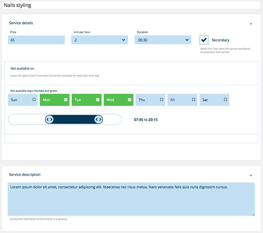Uncheck the Wed unavailable day checkbox
The image size is (263, 233).
(130, 99)
